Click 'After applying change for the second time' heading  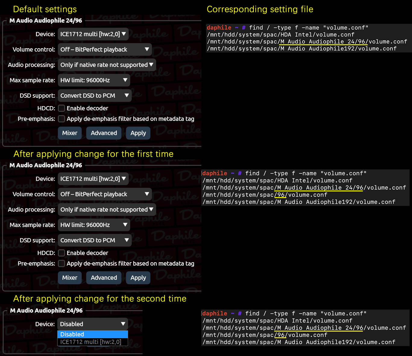(x=100, y=299)
